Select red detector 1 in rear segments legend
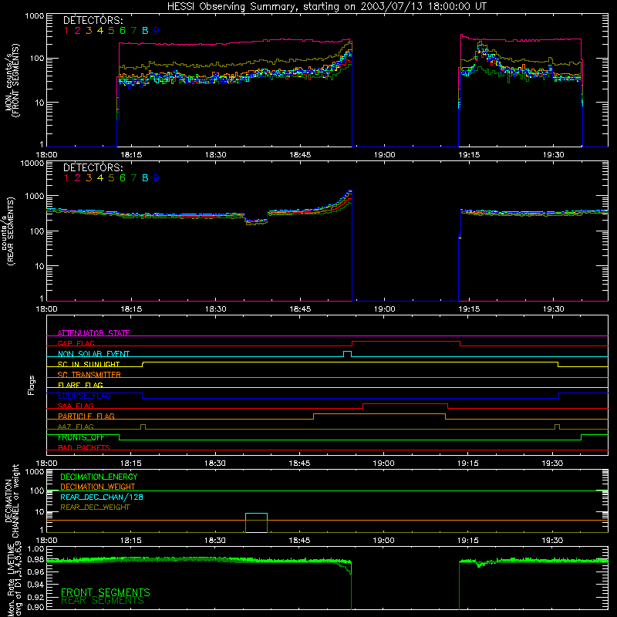The image size is (617, 617). [x=66, y=178]
